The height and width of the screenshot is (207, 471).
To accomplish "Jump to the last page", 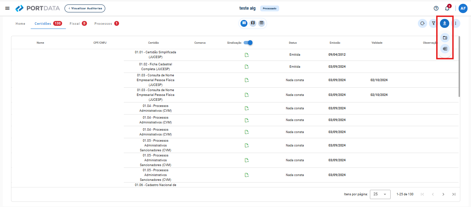I will pos(454,194).
